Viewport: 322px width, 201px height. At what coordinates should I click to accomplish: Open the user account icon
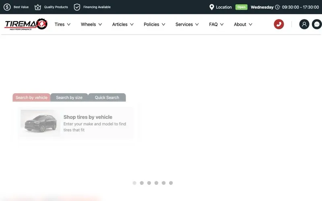(304, 24)
